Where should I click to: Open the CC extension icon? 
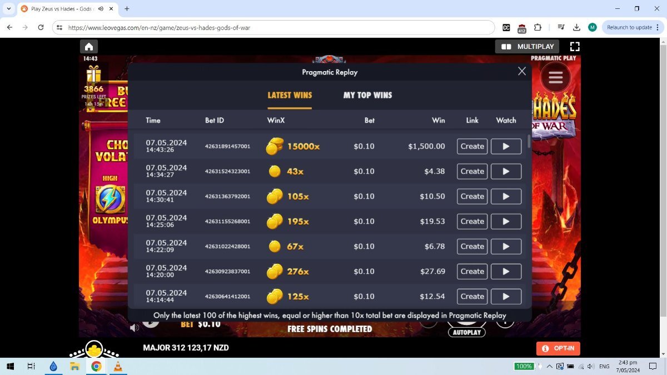[x=506, y=27]
